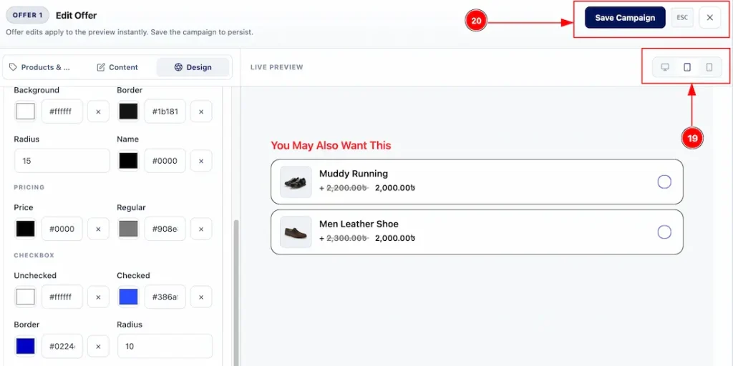The image size is (733, 366).
Task: Open the Products tab
Action: click(x=40, y=67)
